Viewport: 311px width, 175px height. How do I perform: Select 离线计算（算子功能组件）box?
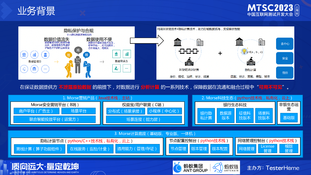tap(39, 149)
